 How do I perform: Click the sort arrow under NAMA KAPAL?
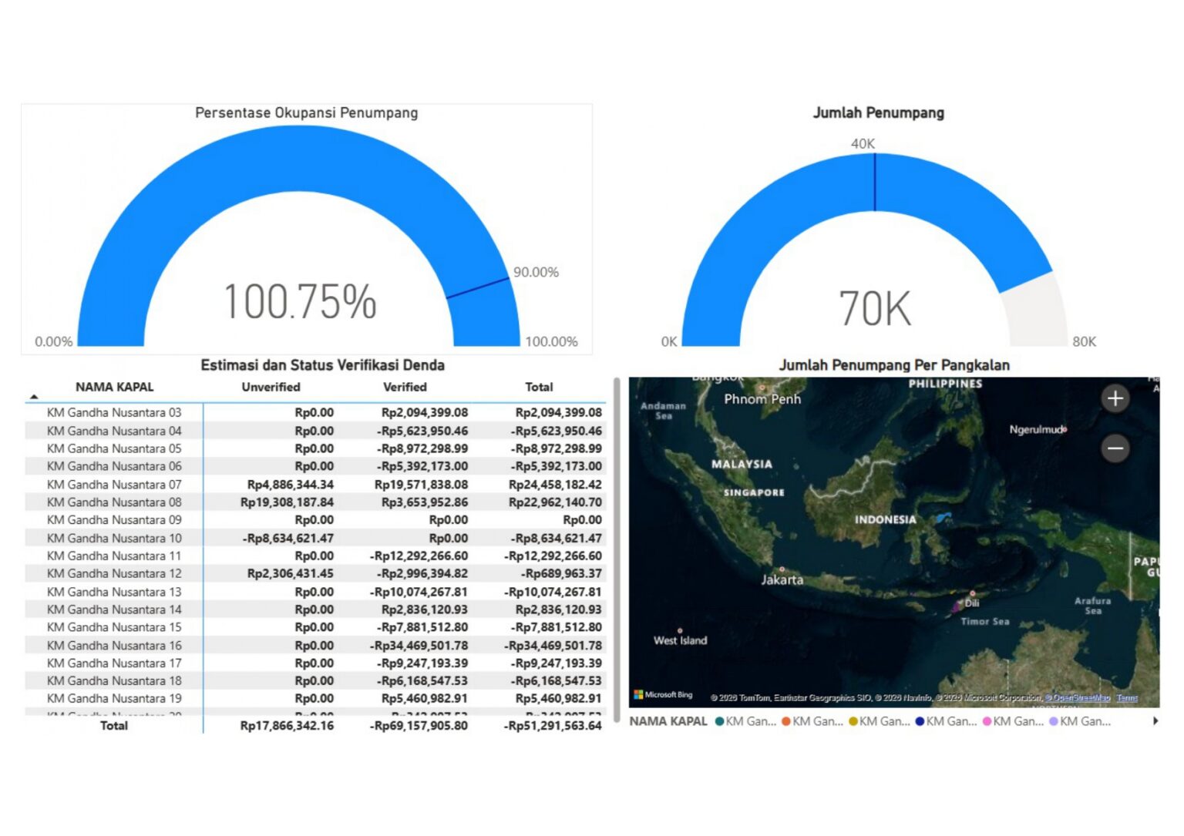(x=34, y=397)
